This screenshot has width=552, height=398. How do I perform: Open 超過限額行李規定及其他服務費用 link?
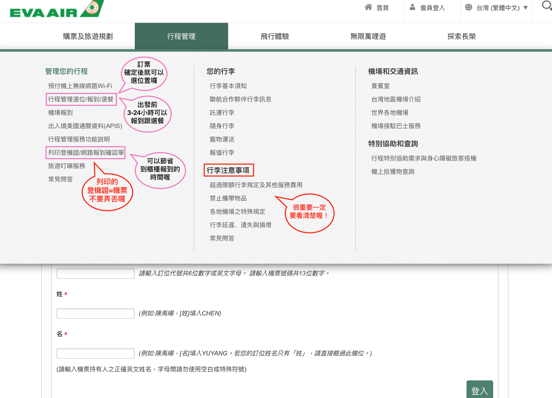click(x=256, y=185)
